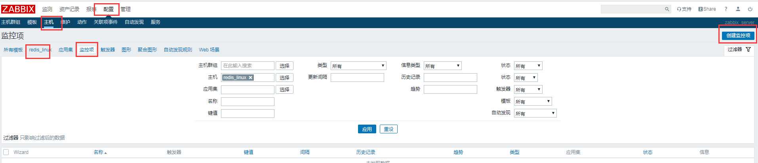Image resolution: width=758 pixels, height=163 pixels.
Task: Click the 创建监控项 button
Action: coord(738,36)
